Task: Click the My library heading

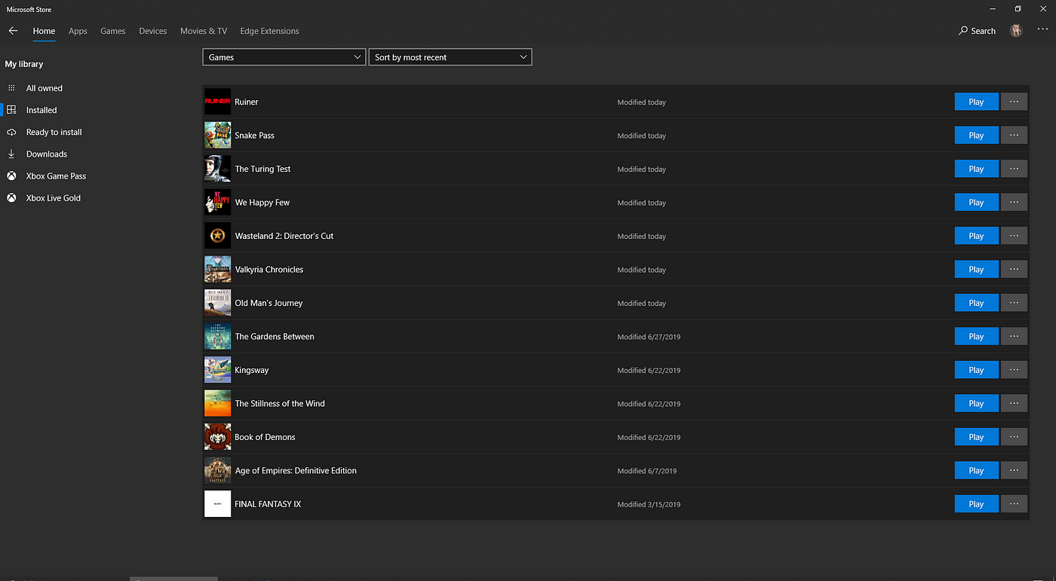Action: (24, 64)
